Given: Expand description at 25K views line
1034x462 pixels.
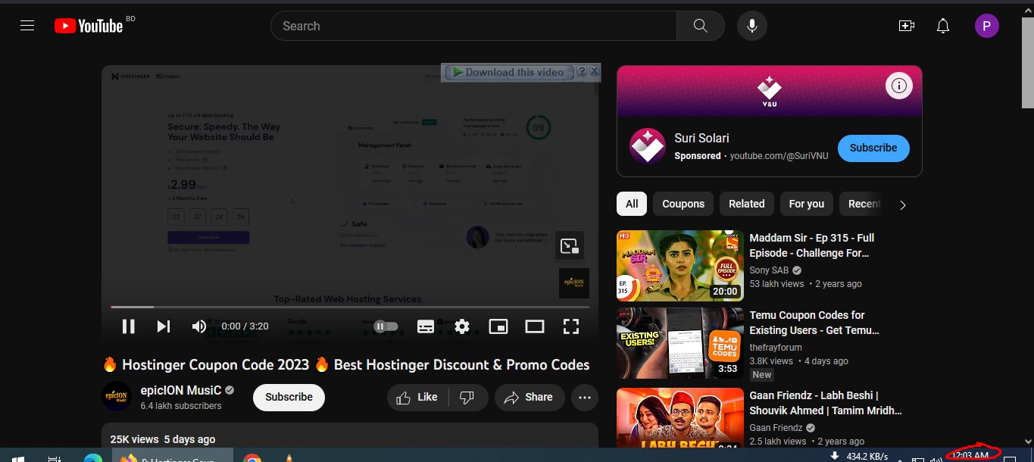Looking at the screenshot, I should [x=162, y=439].
